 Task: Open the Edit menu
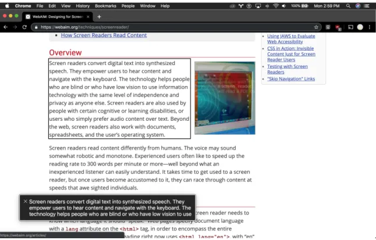52,6
